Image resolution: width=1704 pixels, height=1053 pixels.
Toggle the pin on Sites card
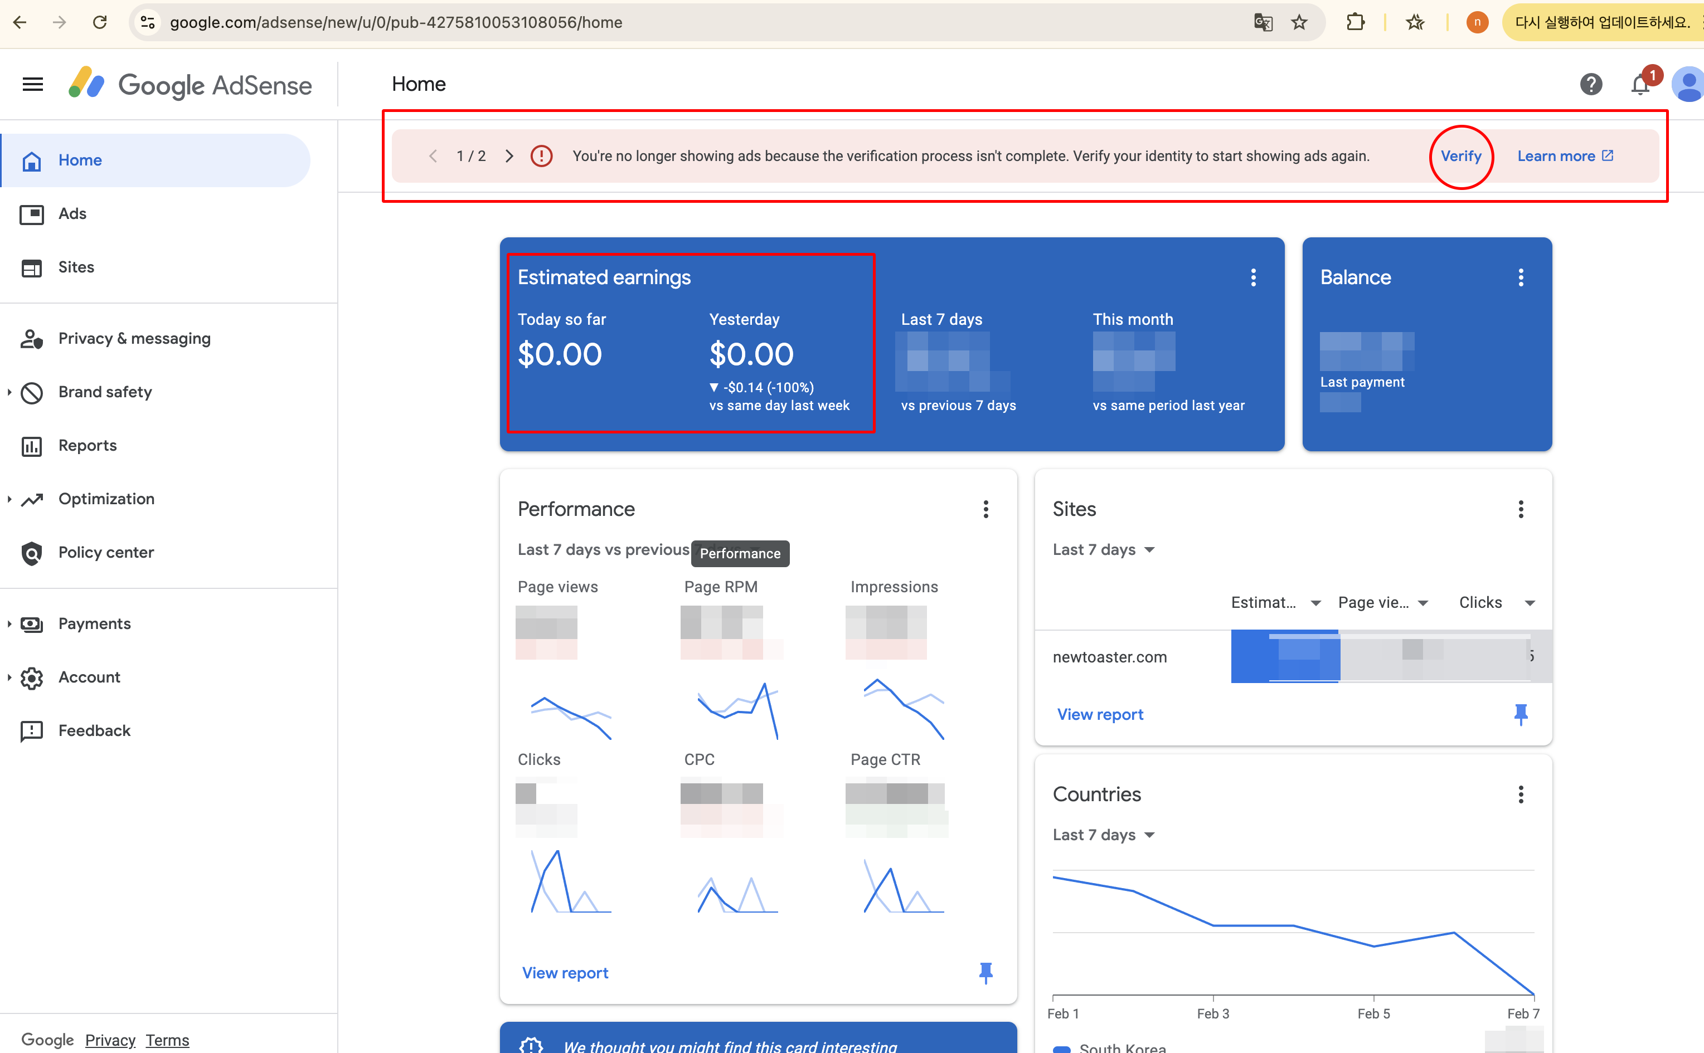(x=1520, y=714)
